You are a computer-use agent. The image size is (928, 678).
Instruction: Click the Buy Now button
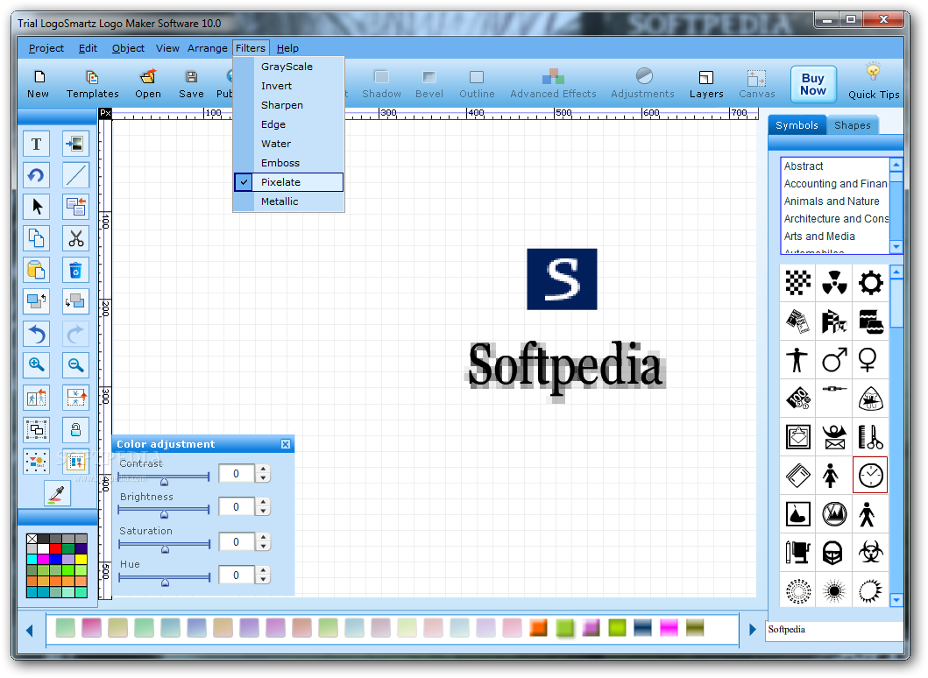tap(813, 84)
